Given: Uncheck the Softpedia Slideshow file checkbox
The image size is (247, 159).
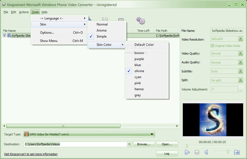Looking at the screenshot, I should pos(5,35).
